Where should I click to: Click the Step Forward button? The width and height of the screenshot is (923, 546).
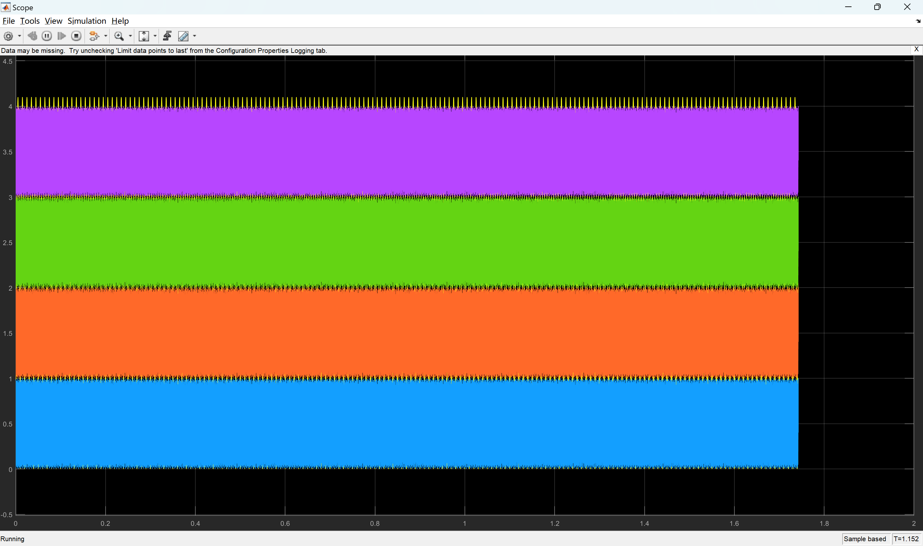(x=62, y=36)
